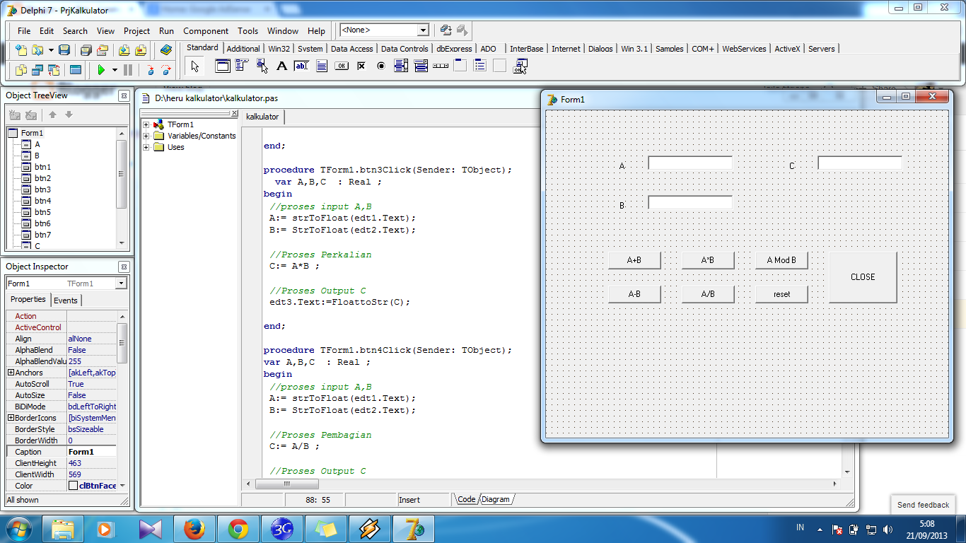966x543 pixels.
Task: Switch to the Diagram tab in editor
Action: click(496, 499)
